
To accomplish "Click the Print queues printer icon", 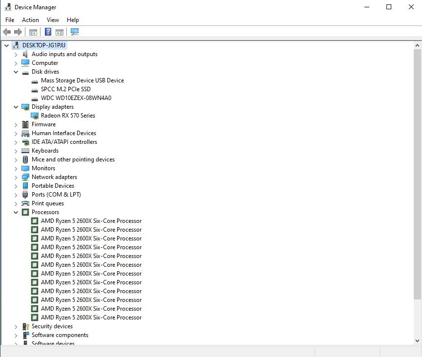I will coord(25,203).
